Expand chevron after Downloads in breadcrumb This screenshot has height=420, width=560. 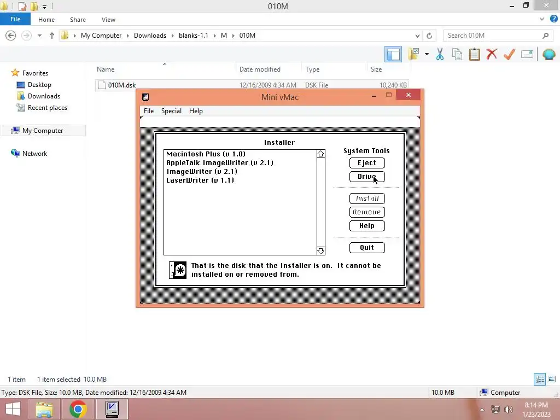[x=172, y=36]
